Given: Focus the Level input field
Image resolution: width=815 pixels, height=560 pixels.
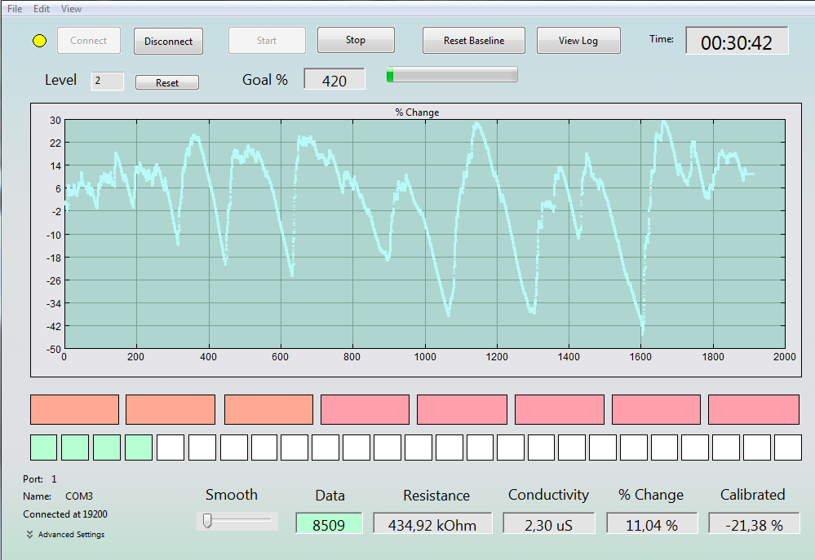Looking at the screenshot, I should [108, 81].
